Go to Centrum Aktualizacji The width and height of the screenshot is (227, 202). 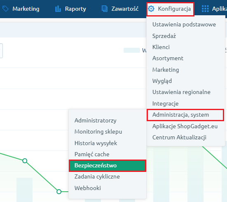[179, 137]
